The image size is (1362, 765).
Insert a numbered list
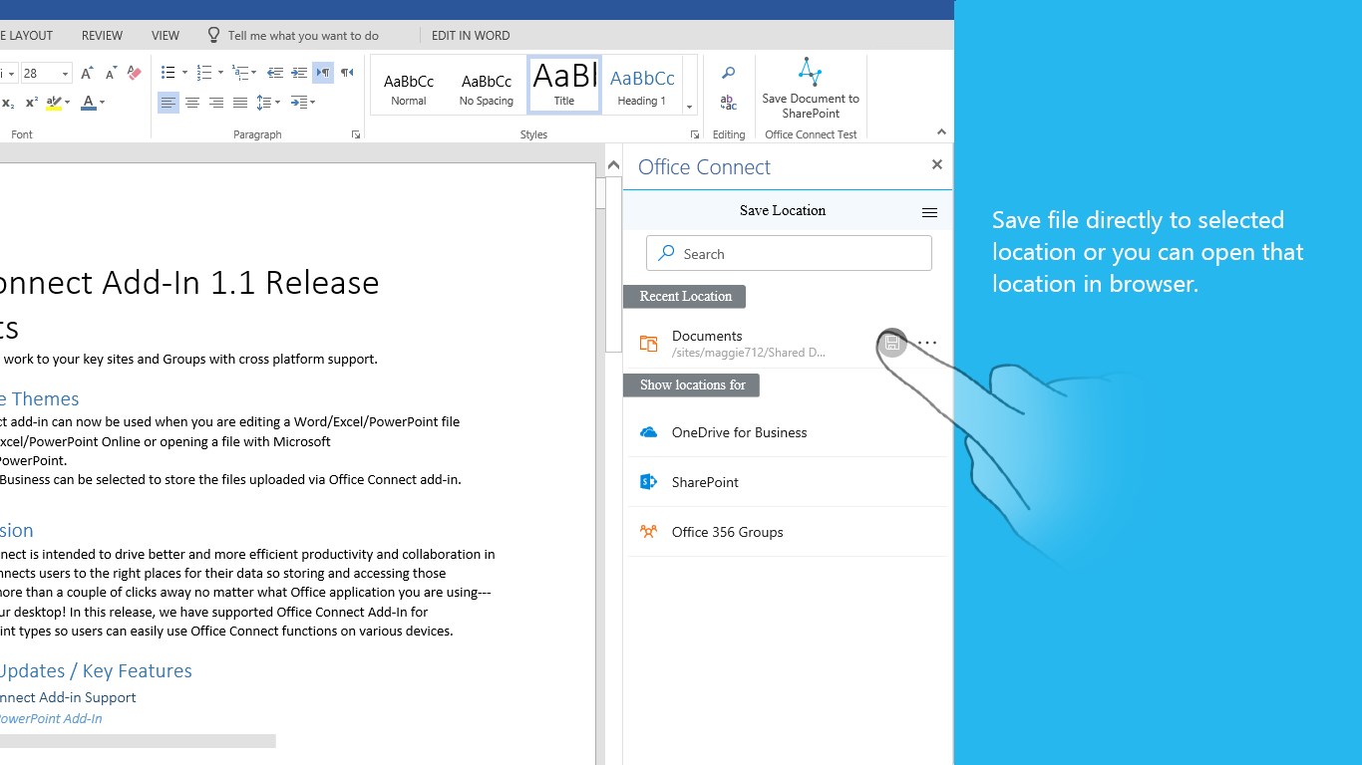[x=203, y=73]
